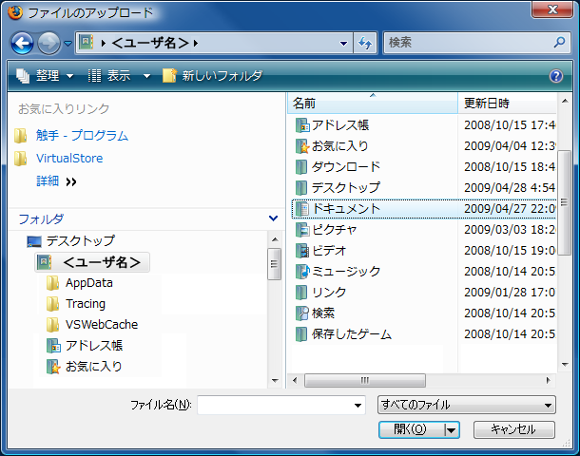Click 整理 toolbar icon

pyautogui.click(x=23, y=76)
